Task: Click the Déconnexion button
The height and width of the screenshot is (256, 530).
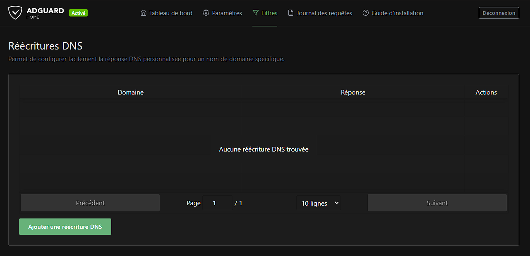Action: pos(499,13)
